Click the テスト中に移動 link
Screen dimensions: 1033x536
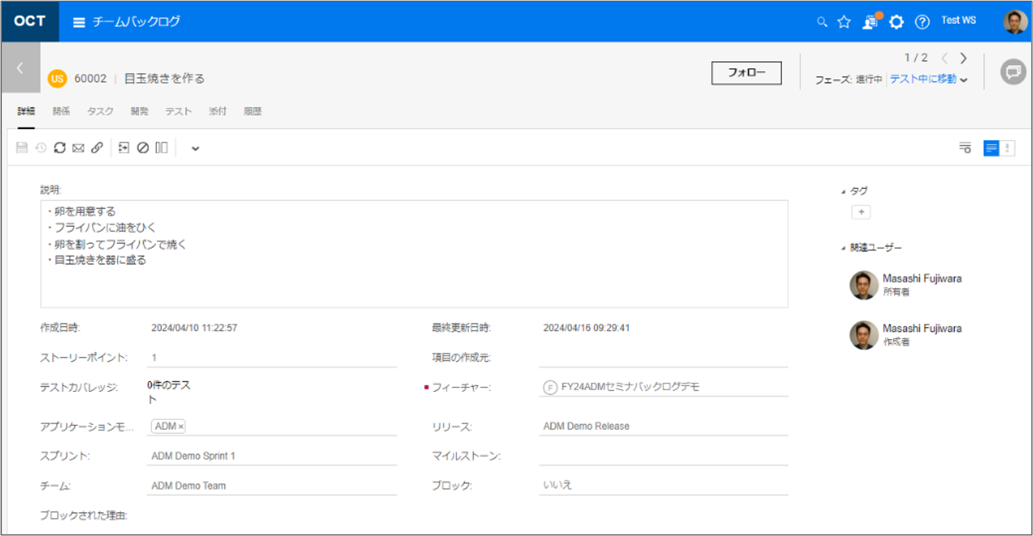[x=923, y=79]
